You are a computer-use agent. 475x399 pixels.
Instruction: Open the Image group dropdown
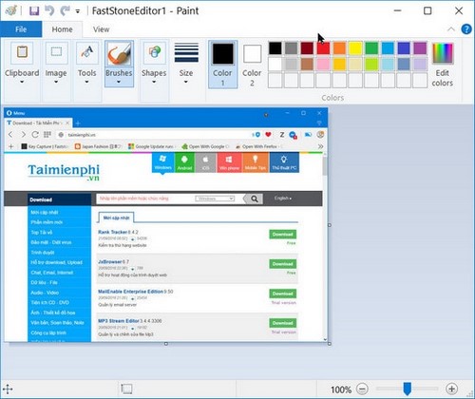coord(56,65)
